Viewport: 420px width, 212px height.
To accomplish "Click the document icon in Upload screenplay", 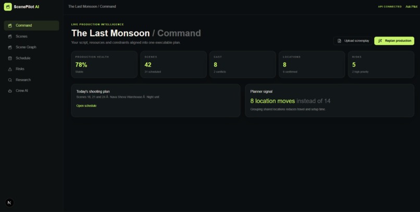I will pyautogui.click(x=339, y=41).
